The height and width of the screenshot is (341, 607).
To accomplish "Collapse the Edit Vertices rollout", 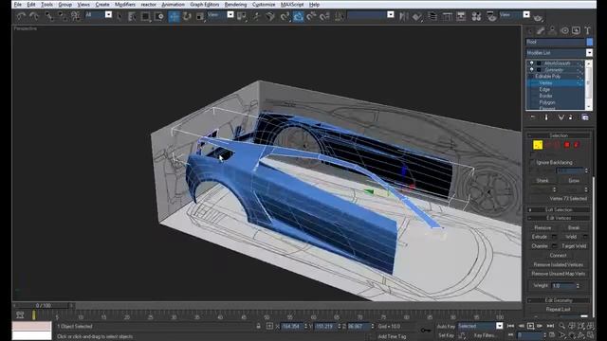I will click(x=559, y=218).
